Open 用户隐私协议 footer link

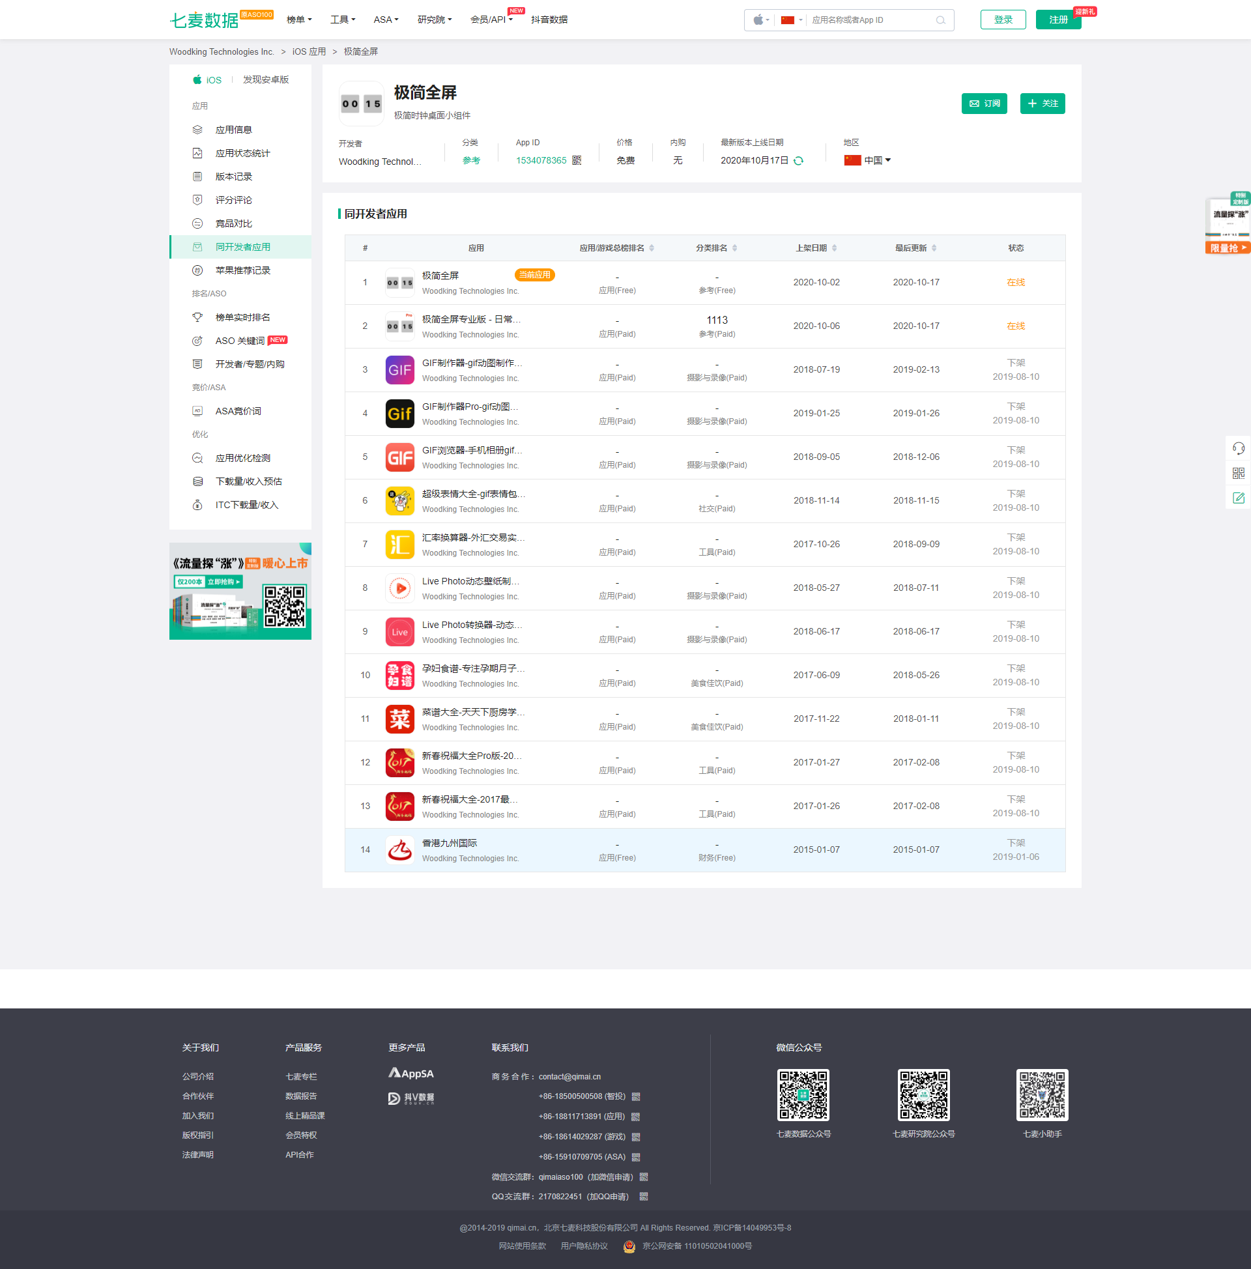[x=584, y=1246]
